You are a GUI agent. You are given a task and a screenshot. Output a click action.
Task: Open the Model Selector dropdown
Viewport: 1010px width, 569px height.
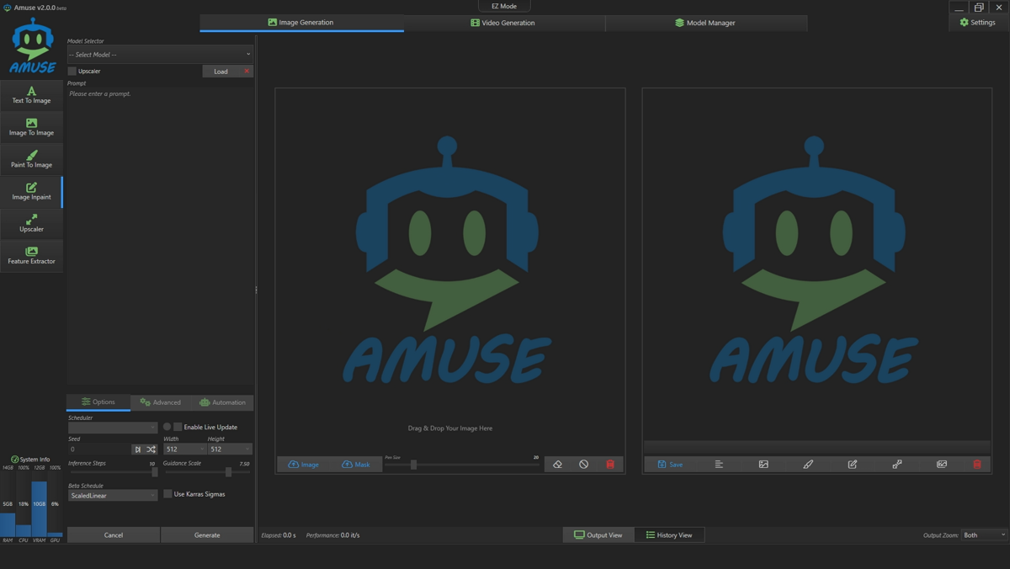[x=160, y=53]
